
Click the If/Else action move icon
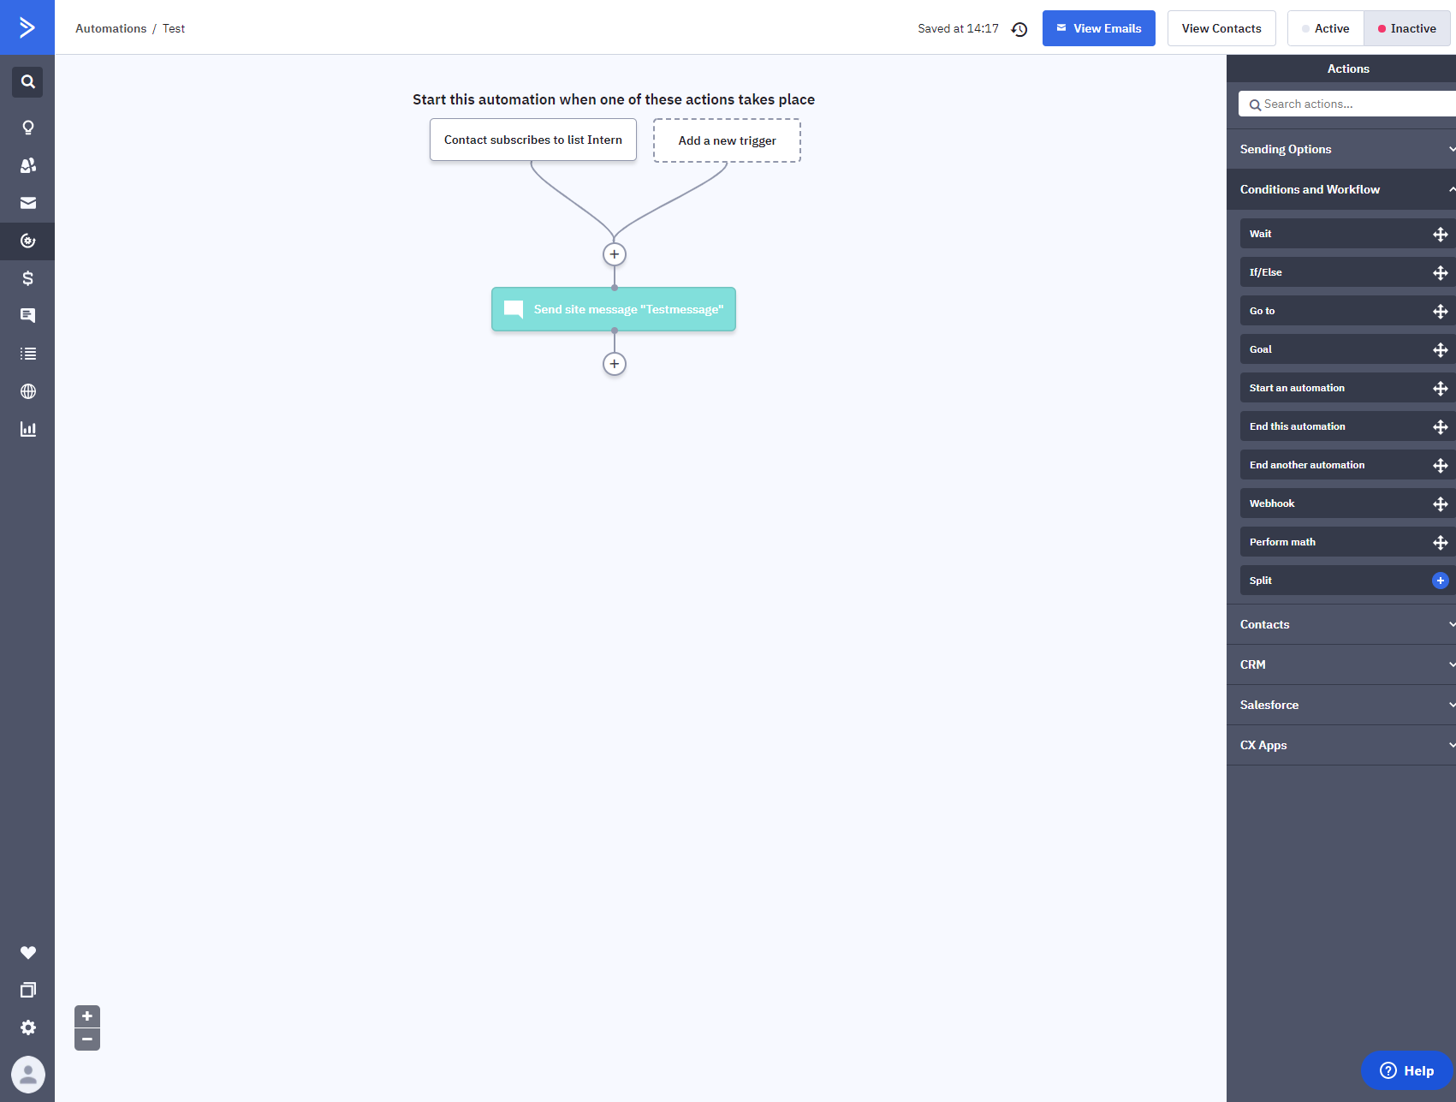pyautogui.click(x=1440, y=272)
